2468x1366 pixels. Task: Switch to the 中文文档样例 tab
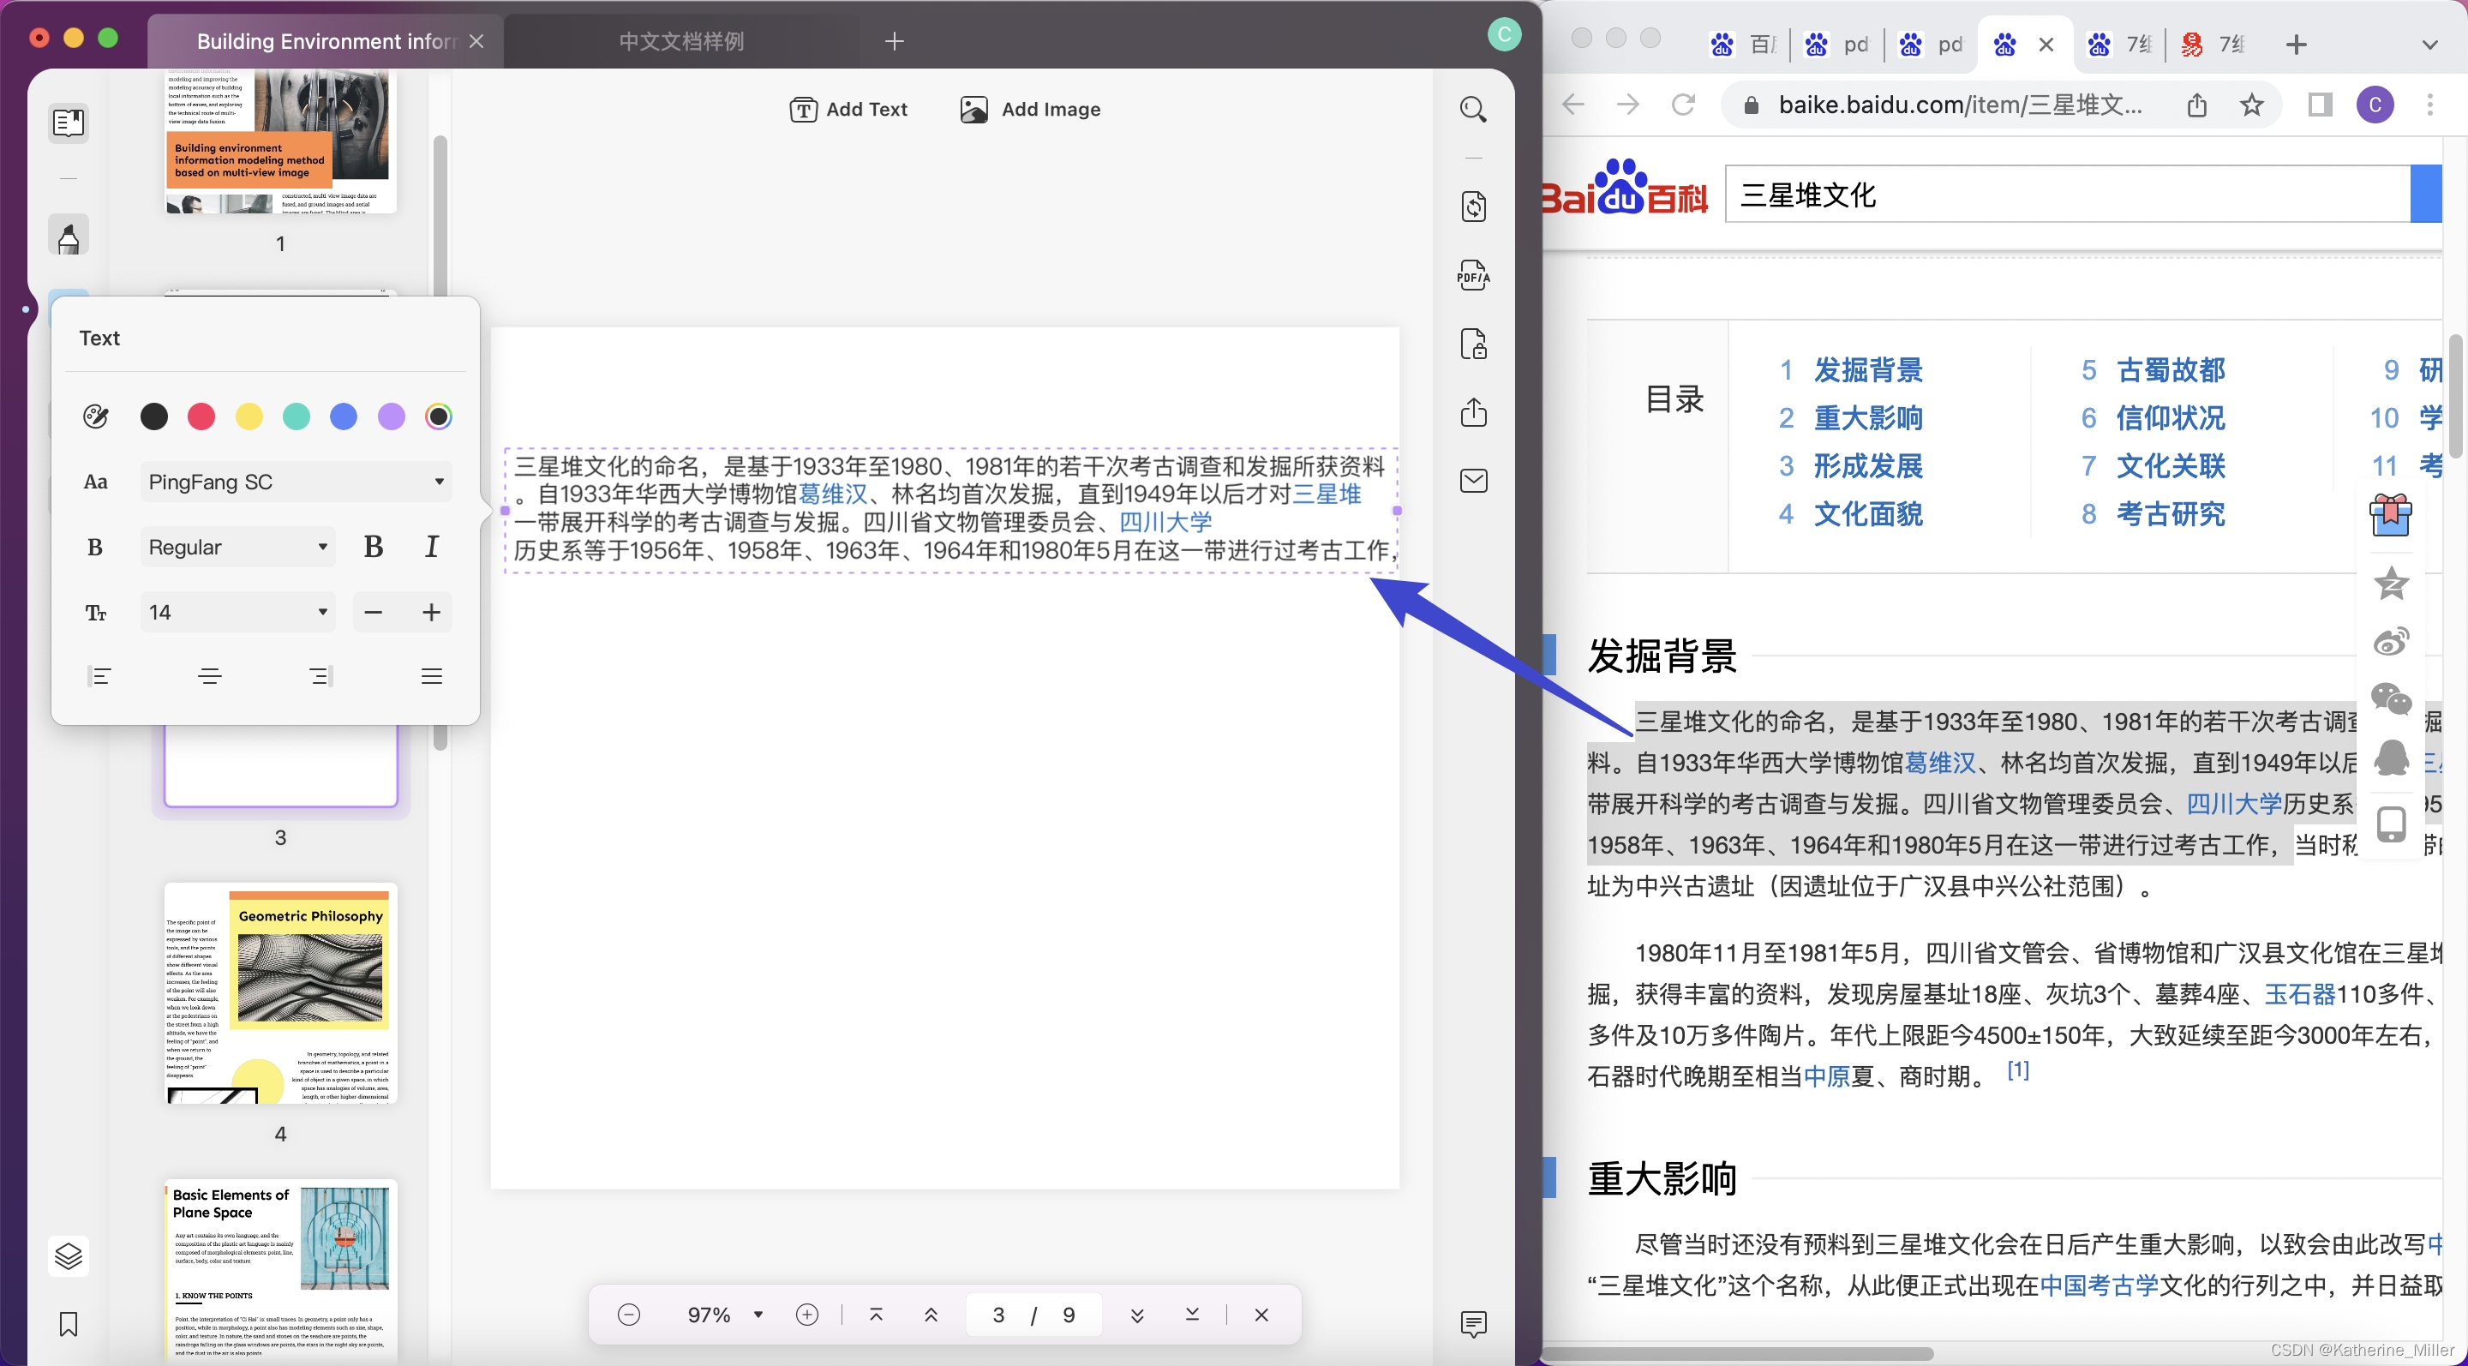point(681,41)
